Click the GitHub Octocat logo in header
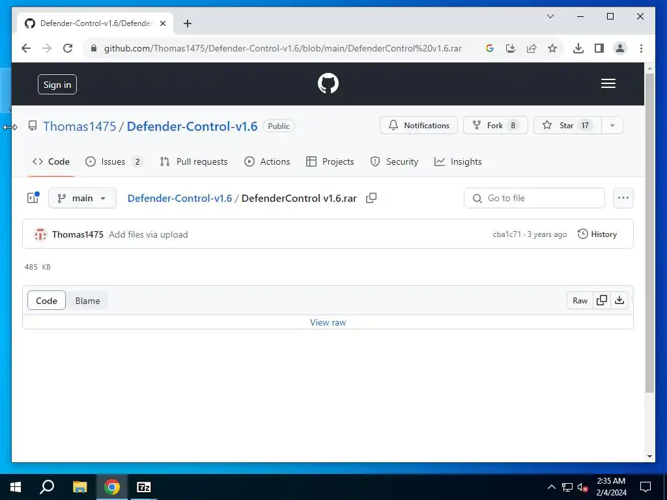The height and width of the screenshot is (500, 667). (328, 83)
